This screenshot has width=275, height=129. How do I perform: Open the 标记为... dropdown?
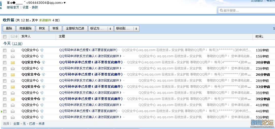pyautogui.click(x=101, y=29)
